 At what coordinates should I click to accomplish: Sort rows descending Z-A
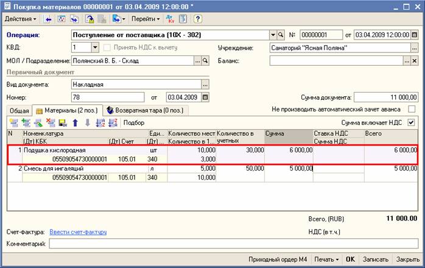coord(112,122)
